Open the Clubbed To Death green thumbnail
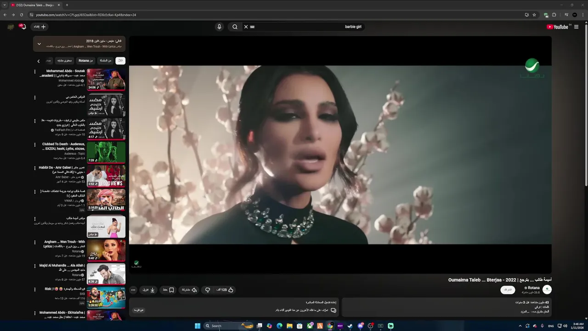 point(106,152)
